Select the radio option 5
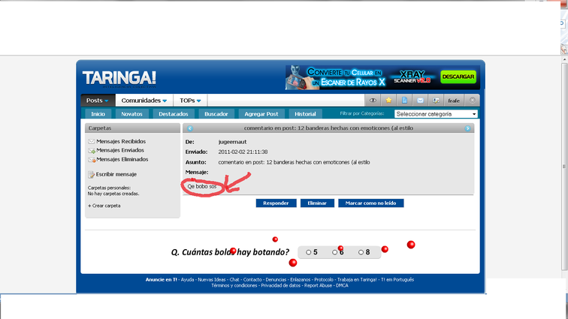568x319 pixels. pyautogui.click(x=309, y=252)
